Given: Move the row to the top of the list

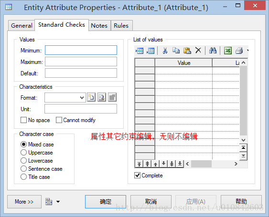Looking at the screenshot, I should coord(139,164).
